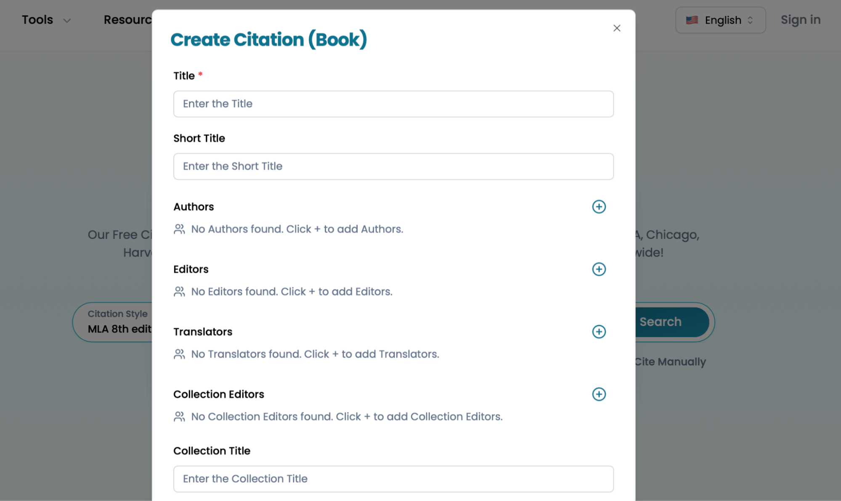Click the US flag icon in language selector

692,19
